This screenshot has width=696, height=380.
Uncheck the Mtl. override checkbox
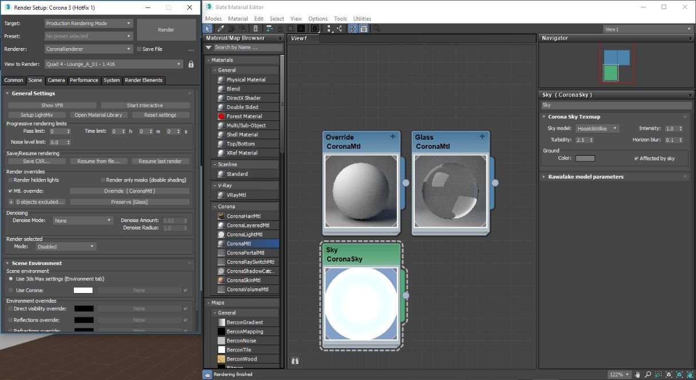(11, 191)
